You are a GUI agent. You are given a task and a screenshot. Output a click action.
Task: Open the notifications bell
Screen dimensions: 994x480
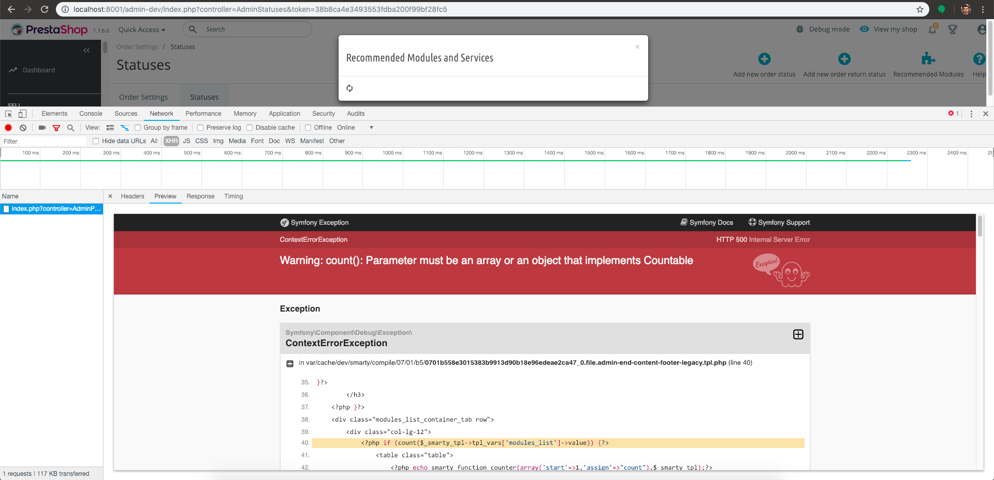[932, 29]
